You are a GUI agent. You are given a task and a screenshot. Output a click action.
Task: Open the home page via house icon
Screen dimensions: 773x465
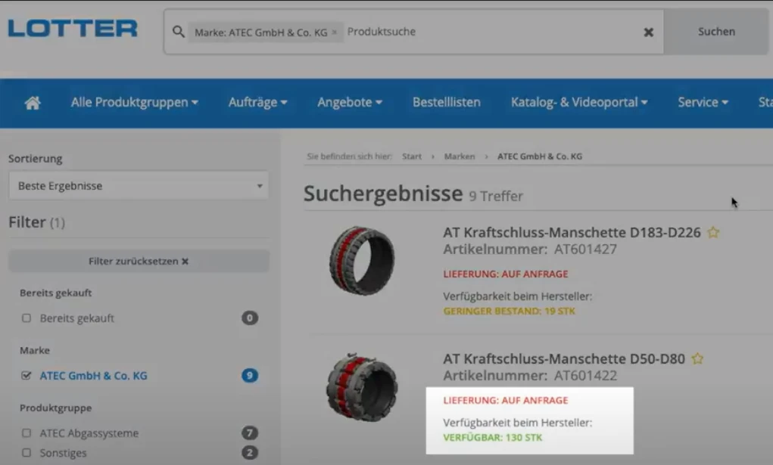[33, 103]
